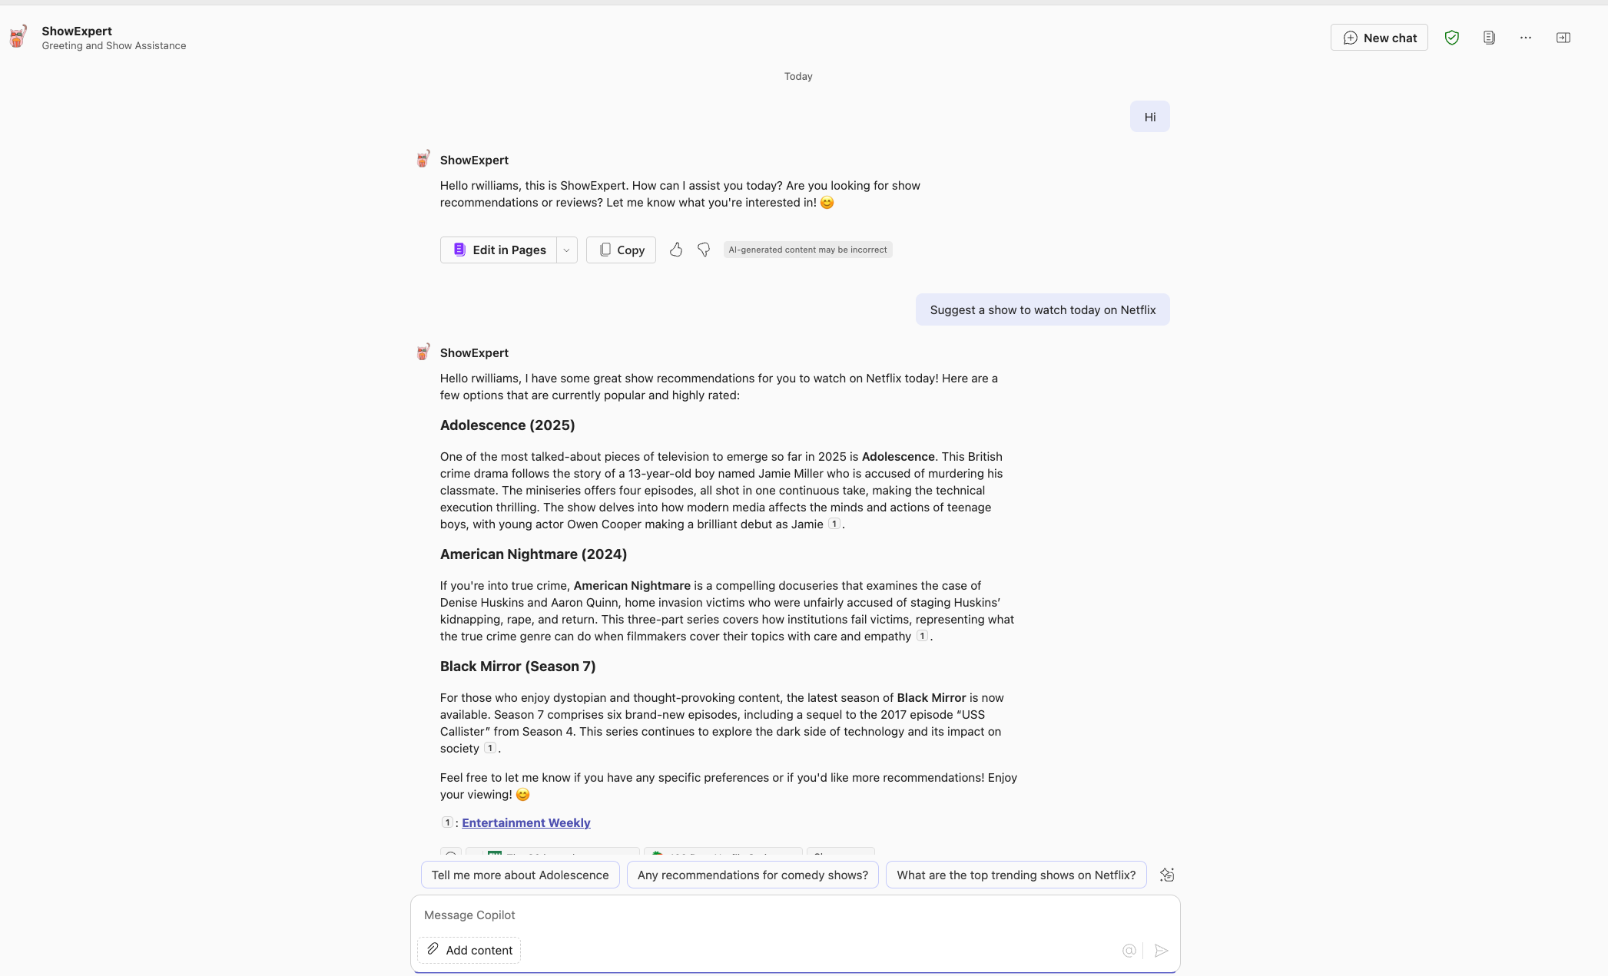Choose the top trending shows suggestion
The width and height of the screenshot is (1608, 976).
1016,875
